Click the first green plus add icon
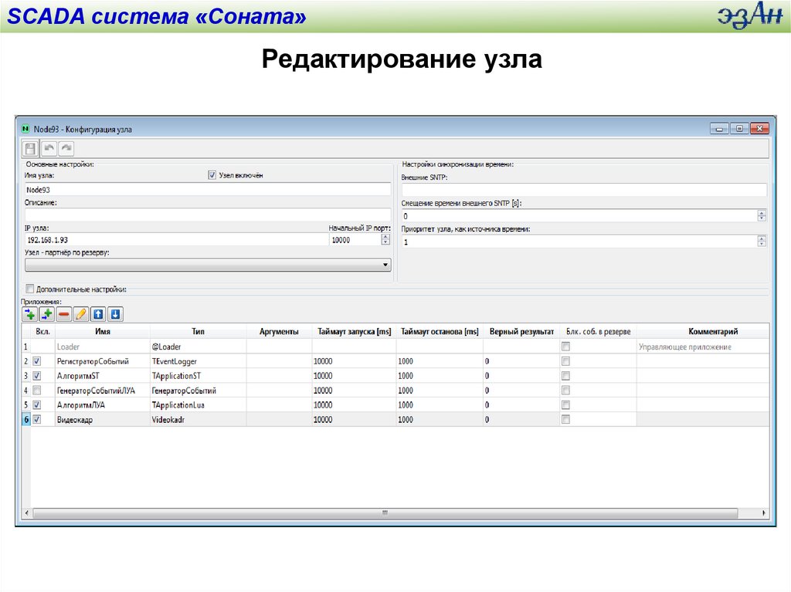791x592 pixels. point(29,314)
